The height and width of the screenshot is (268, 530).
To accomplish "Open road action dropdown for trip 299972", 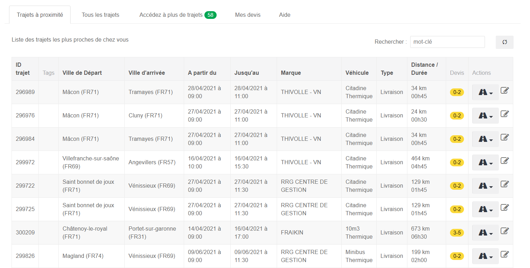I will tap(485, 162).
